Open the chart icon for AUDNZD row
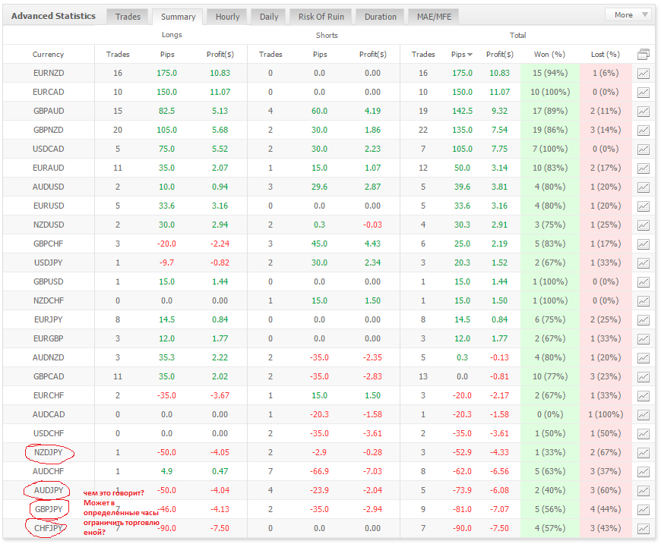Image resolution: width=661 pixels, height=544 pixels. coord(643,357)
